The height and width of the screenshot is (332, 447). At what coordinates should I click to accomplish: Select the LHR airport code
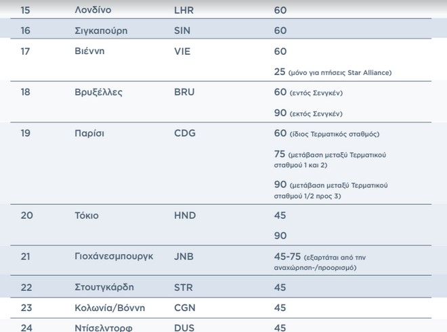click(185, 10)
